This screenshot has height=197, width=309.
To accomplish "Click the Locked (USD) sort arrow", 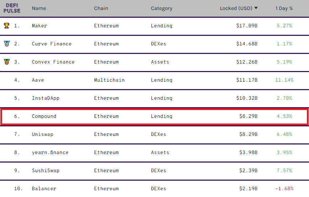I will [x=256, y=8].
